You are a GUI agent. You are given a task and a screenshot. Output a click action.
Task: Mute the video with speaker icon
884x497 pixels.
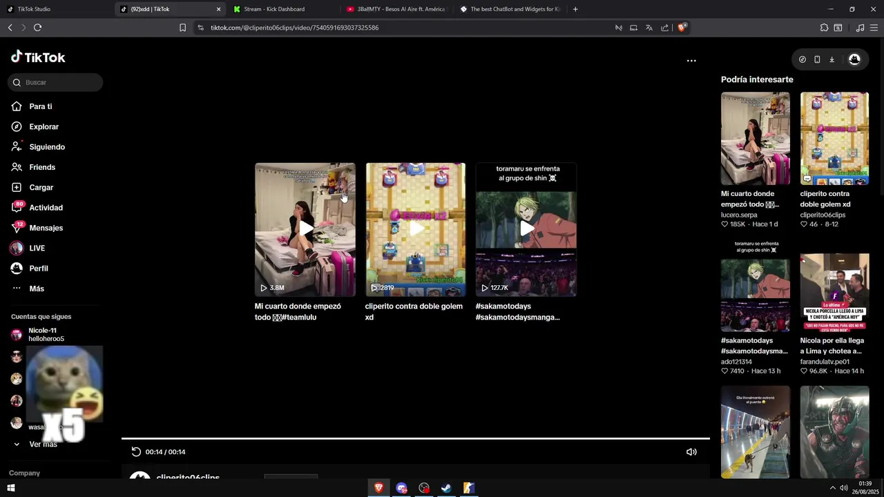pos(691,451)
